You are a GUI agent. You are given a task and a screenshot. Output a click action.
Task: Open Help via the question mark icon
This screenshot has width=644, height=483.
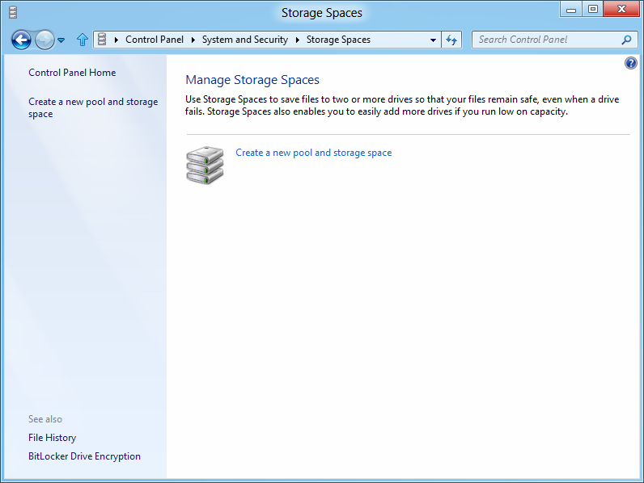point(631,63)
